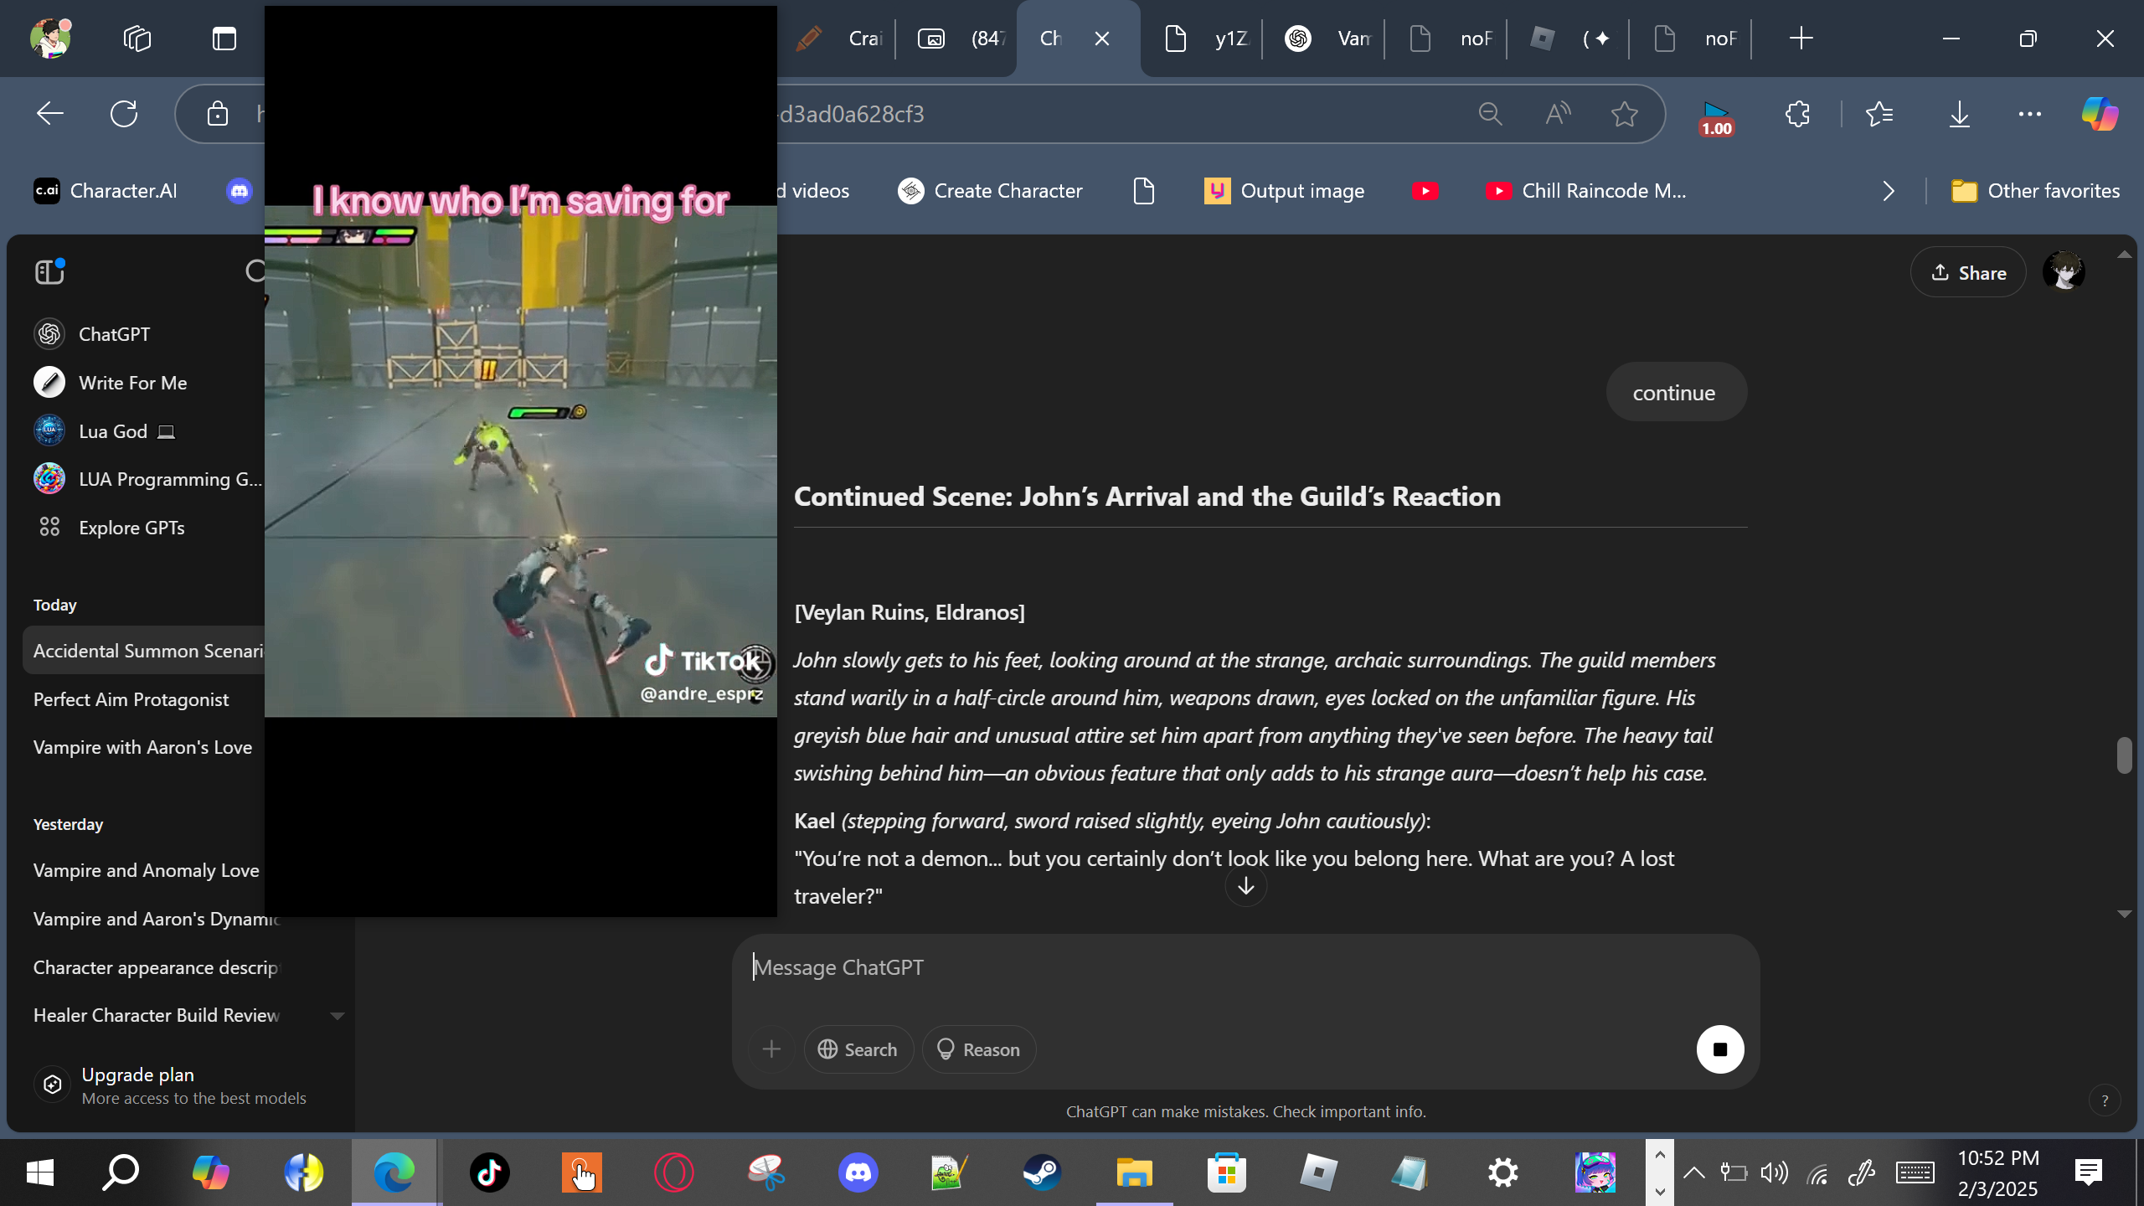
Task: Open the tab actions menu icon
Action: (x=224, y=39)
